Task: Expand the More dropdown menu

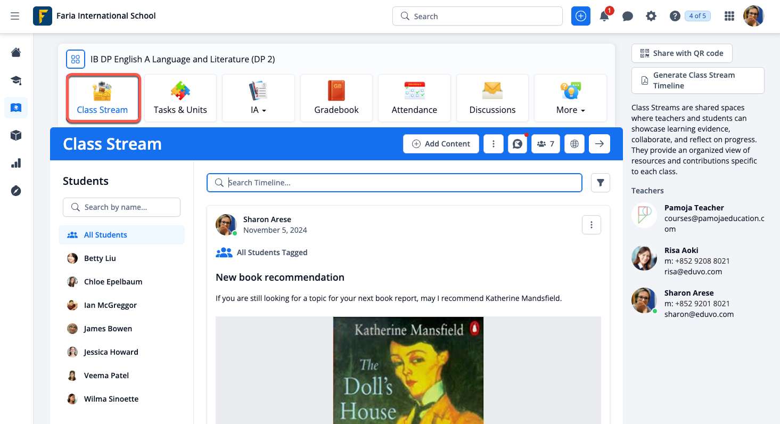Action: pos(570,98)
